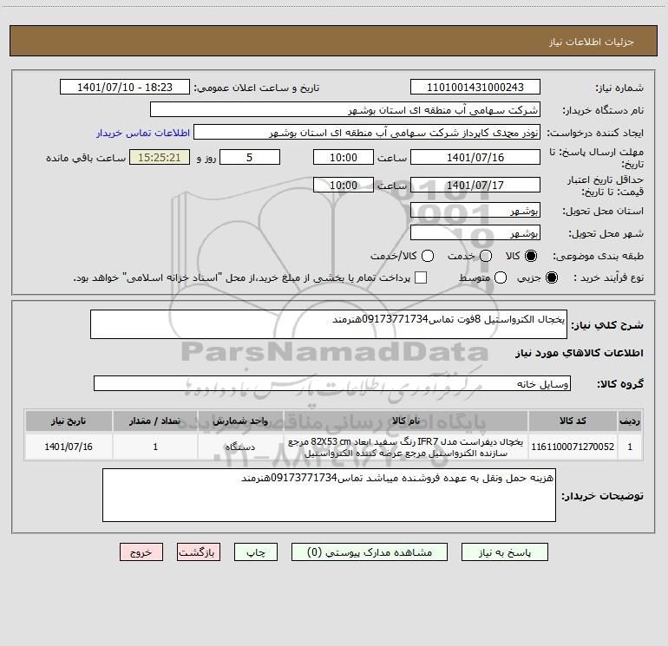This screenshot has width=668, height=646.
Task: Click the buyer organization name field
Action: click(345, 110)
